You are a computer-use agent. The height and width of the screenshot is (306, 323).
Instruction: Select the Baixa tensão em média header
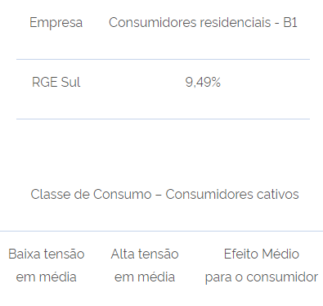(x=47, y=265)
